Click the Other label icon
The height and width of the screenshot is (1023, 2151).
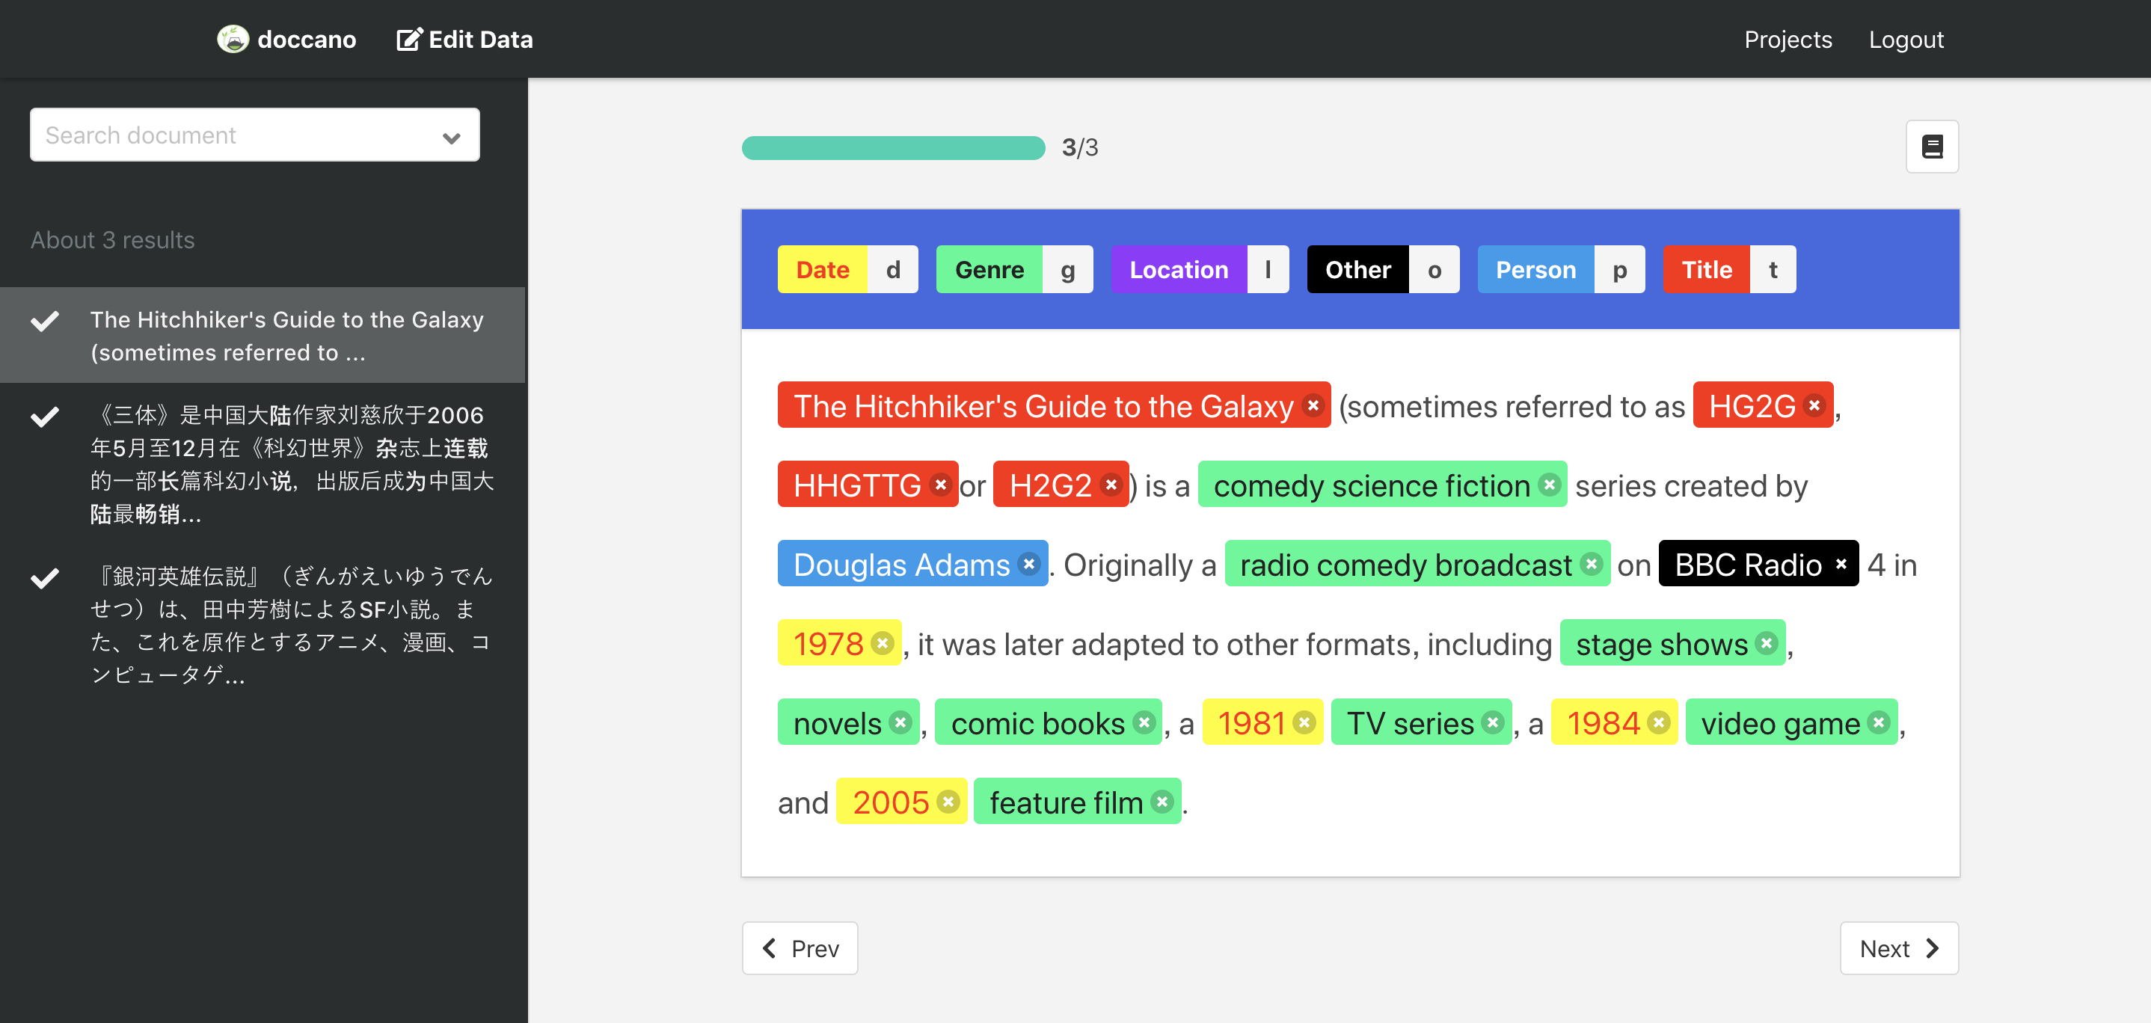[1358, 268]
